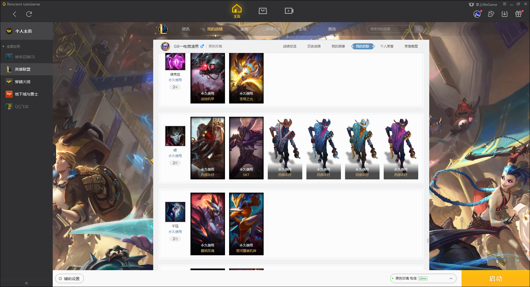530x287 pixels.
Task: Open 辅助设置 button
Action: (70, 279)
